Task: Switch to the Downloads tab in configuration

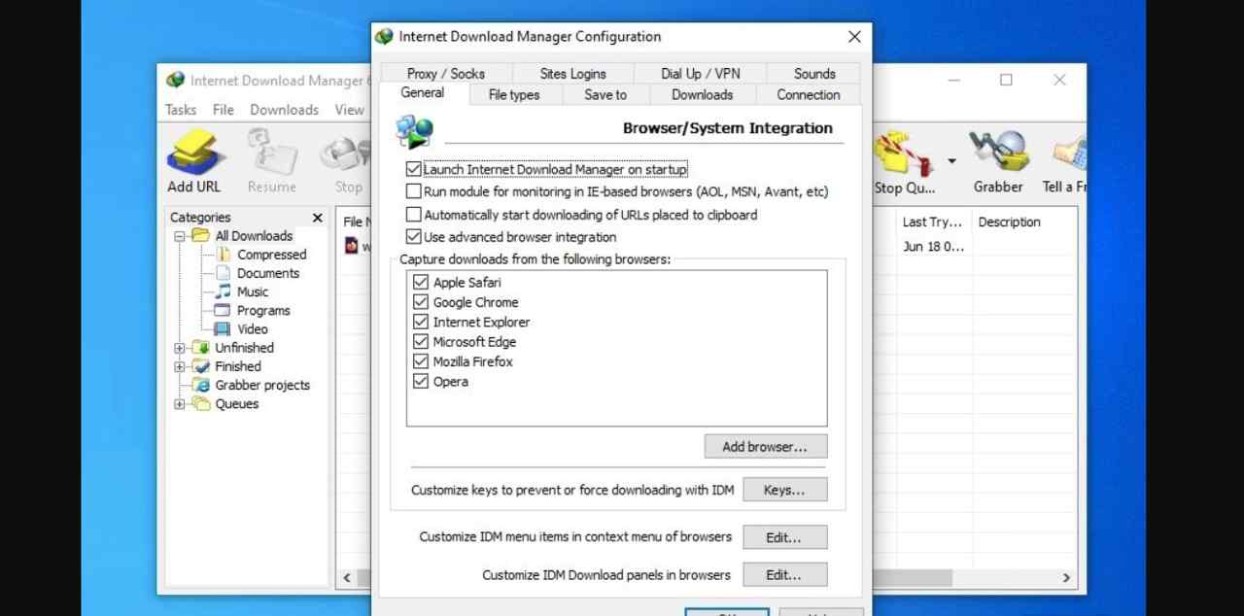Action: (x=702, y=94)
